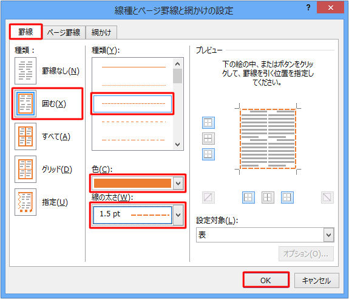Click the diagonal up border button
The height and width of the screenshot is (299, 349).
tap(208, 198)
